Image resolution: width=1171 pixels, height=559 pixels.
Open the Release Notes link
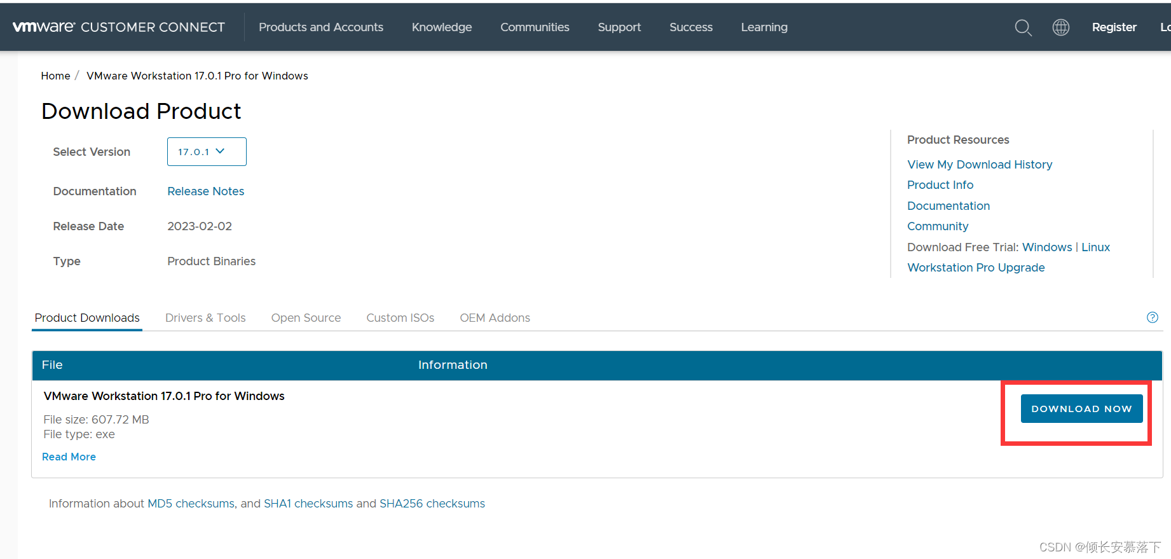coord(205,191)
